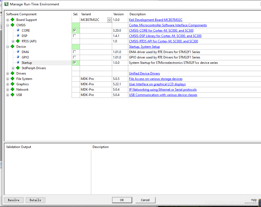The width and height of the screenshot is (261, 207).
Task: Click the Network green diamond icon
Action: (13, 89)
